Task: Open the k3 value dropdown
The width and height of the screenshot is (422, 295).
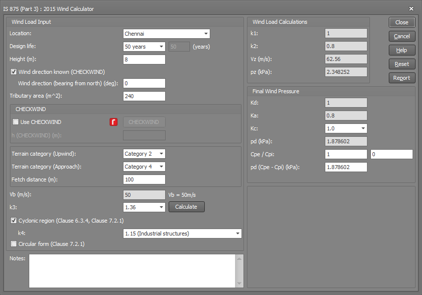Action: (x=144, y=207)
